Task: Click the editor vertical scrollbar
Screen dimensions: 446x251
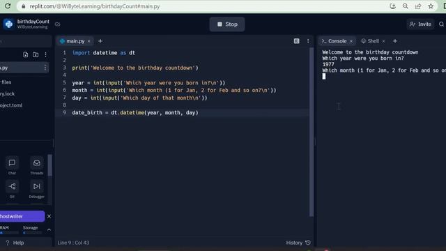Action: tap(312, 132)
